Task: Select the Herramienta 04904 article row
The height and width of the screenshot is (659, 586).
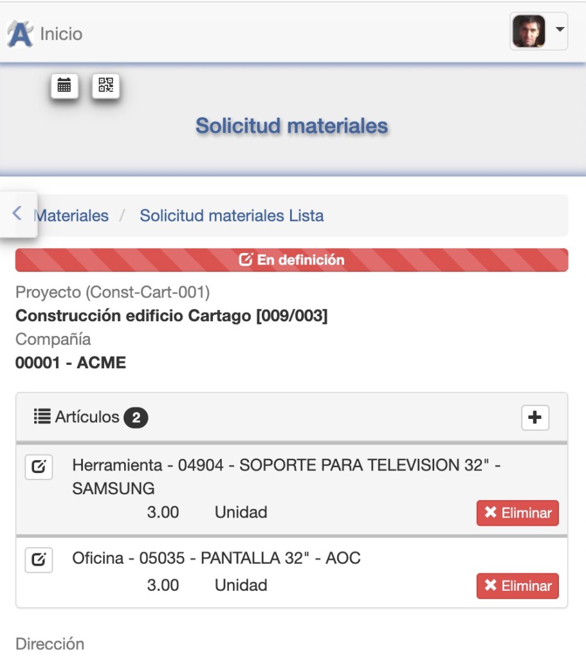Action: (x=286, y=476)
